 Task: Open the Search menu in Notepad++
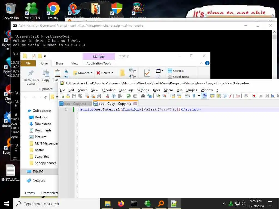point(83,90)
